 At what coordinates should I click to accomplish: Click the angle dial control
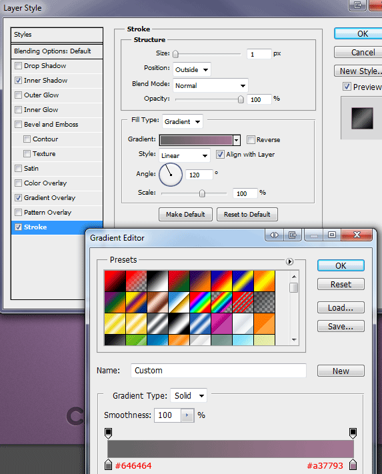pyautogui.click(x=171, y=175)
